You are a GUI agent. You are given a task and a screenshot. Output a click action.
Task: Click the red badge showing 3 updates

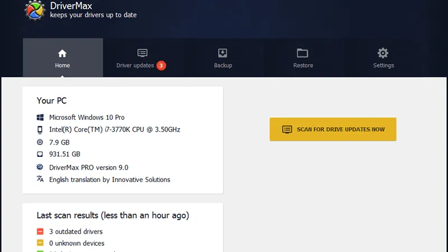point(161,66)
